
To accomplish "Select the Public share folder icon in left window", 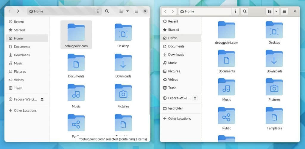I will (76, 123).
